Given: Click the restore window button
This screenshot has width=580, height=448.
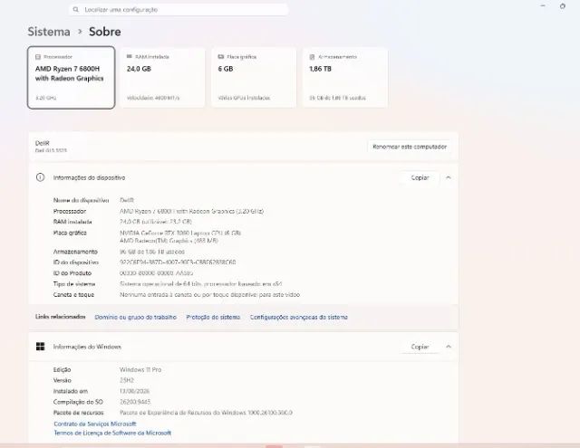Looking at the screenshot, I should click(562, 6).
